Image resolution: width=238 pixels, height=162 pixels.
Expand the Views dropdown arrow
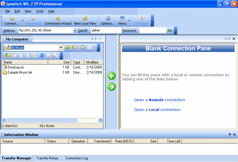129,20
